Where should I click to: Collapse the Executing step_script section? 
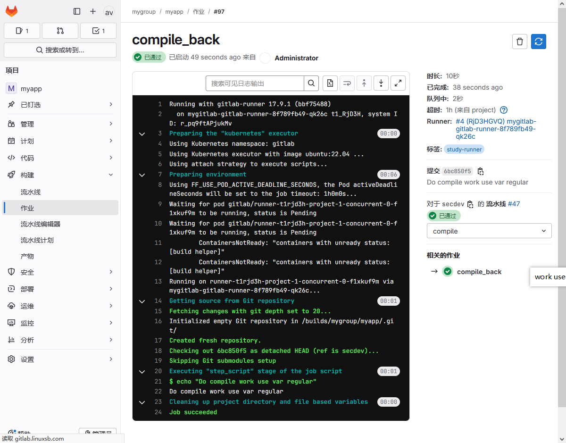(x=141, y=371)
